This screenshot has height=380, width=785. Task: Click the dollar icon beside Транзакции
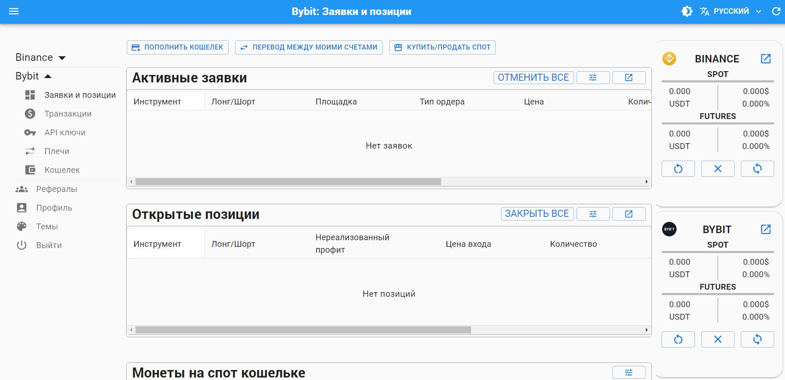pos(30,114)
